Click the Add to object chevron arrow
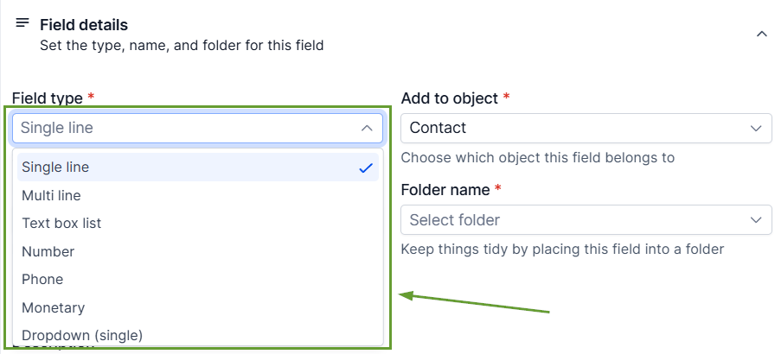Image resolution: width=781 pixels, height=354 pixels. coord(756,128)
